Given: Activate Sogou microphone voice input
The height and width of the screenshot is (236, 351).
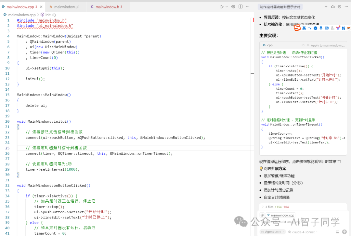Looking at the screenshot, I should 321,28.
